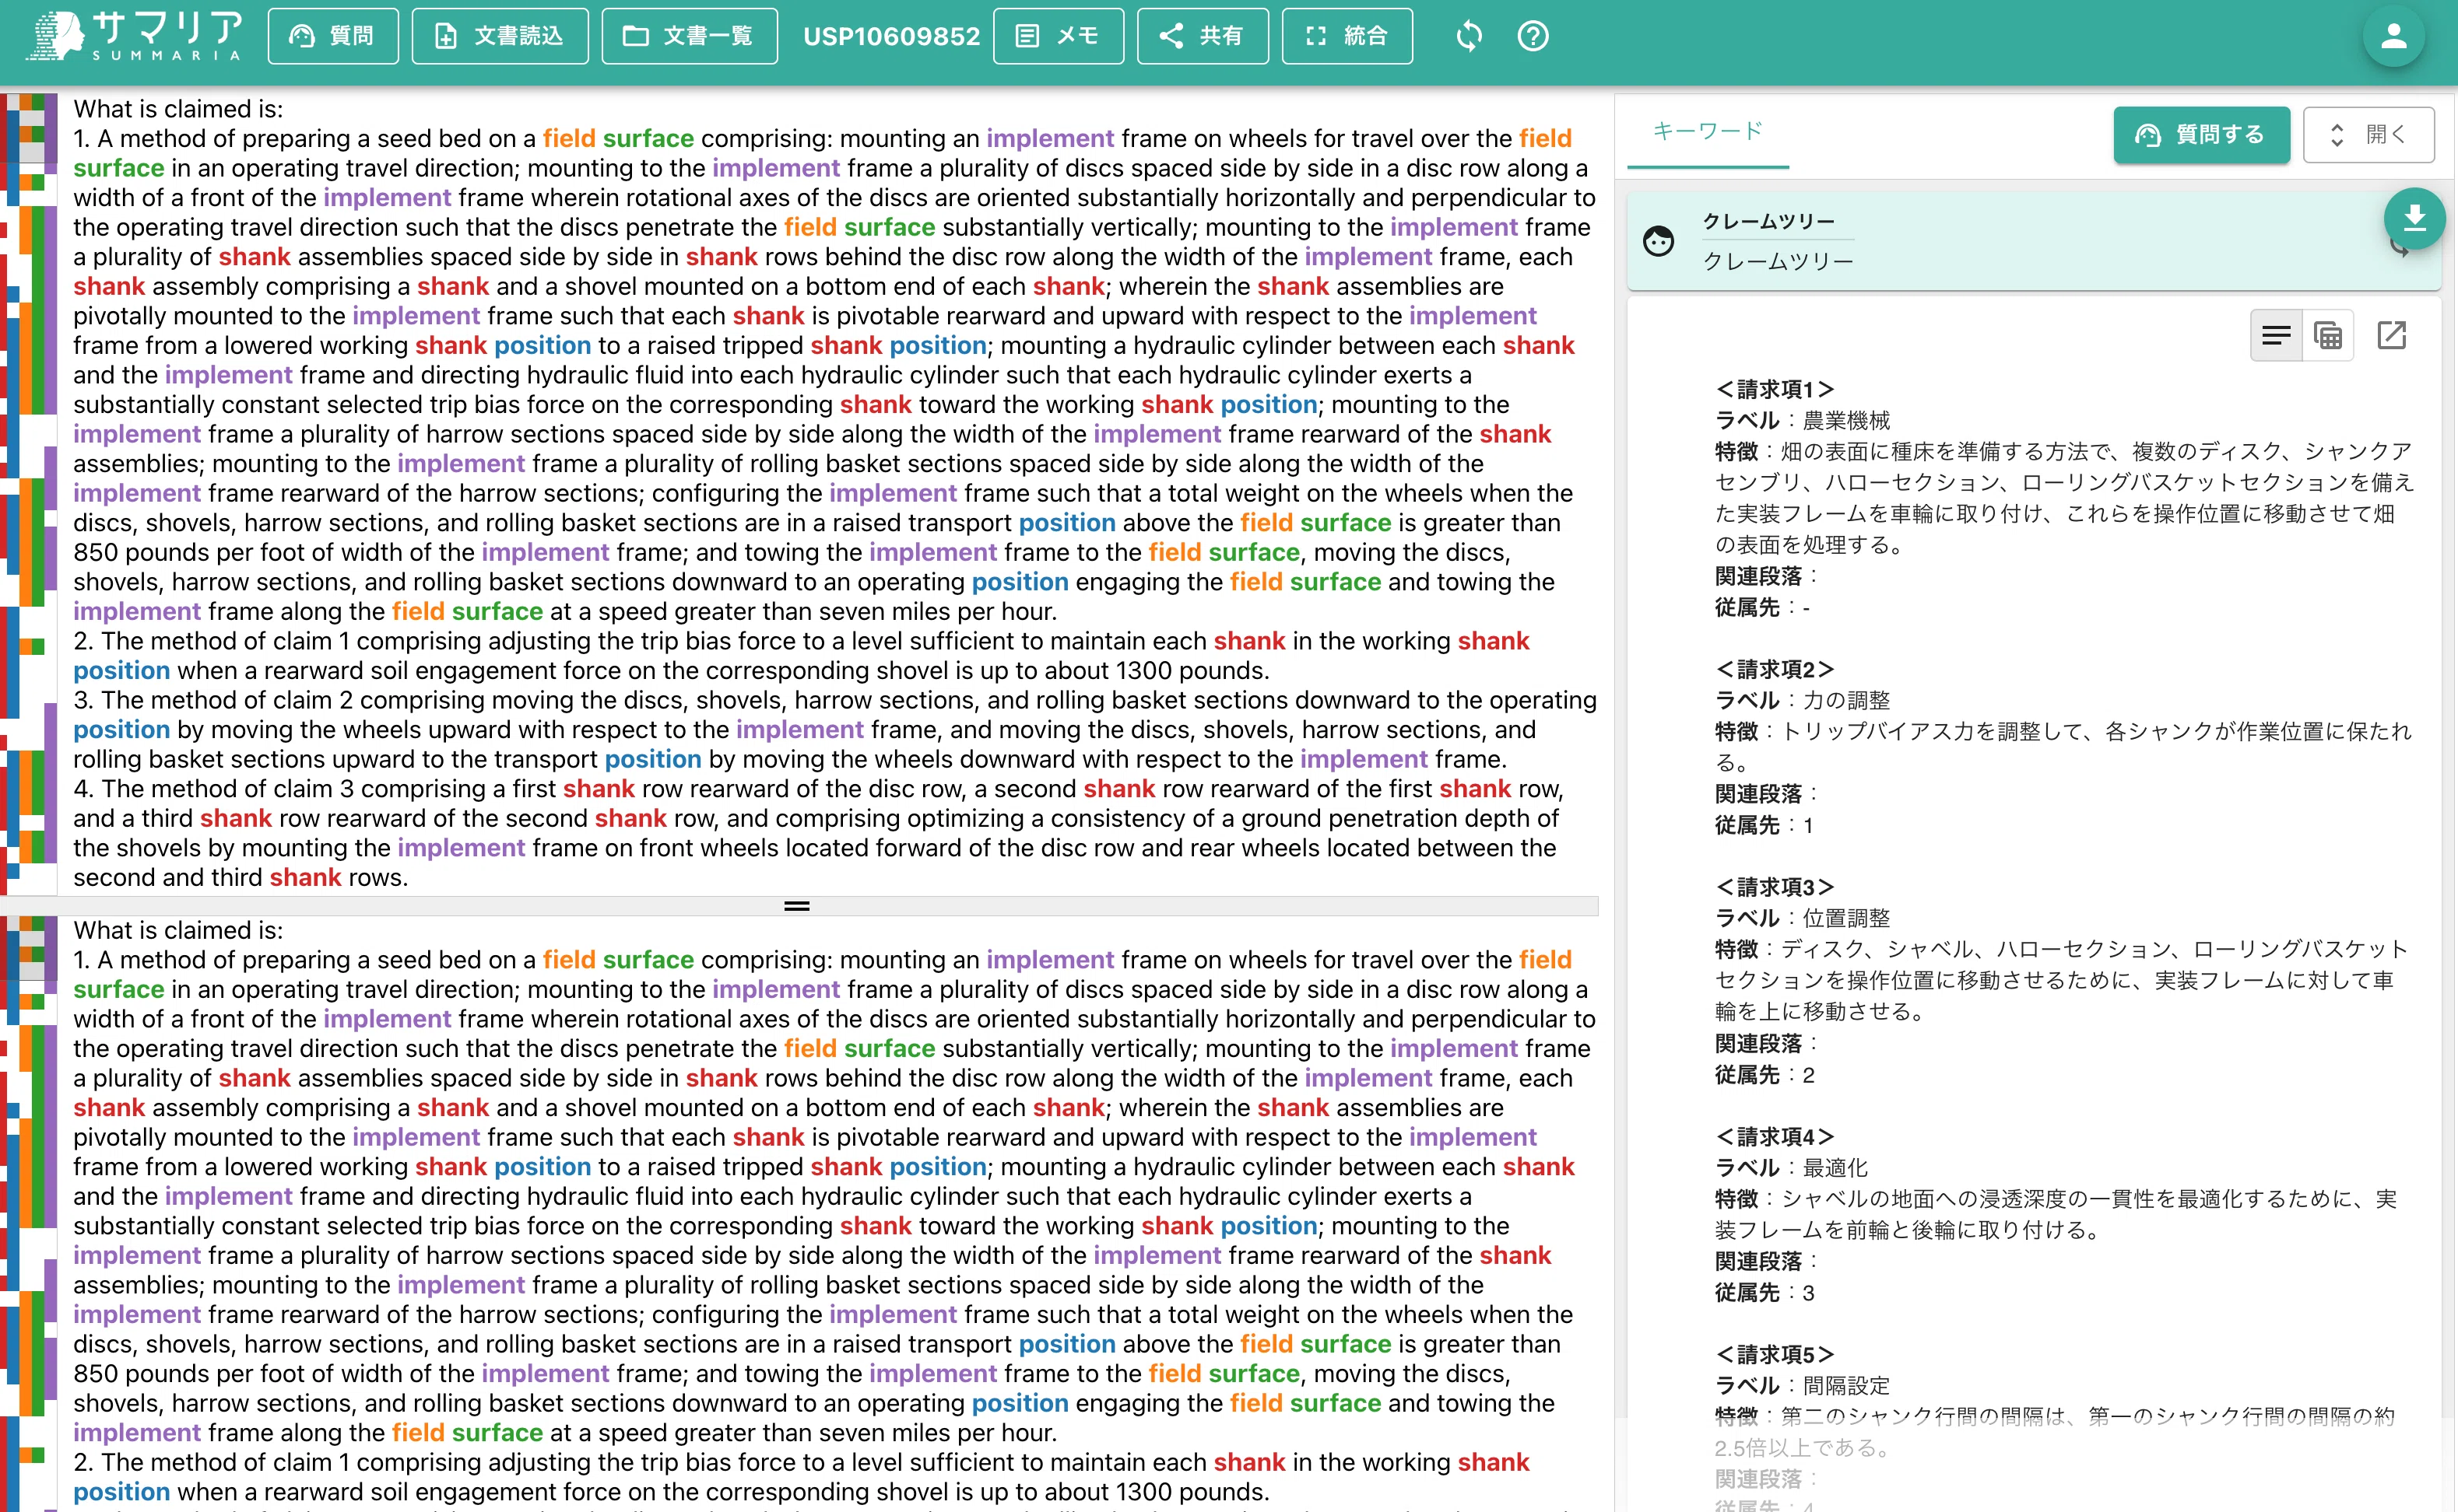Click the label 間隔設定
2458x1512 pixels.
pos(1845,1385)
